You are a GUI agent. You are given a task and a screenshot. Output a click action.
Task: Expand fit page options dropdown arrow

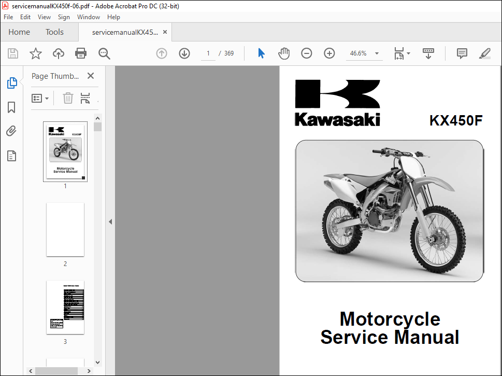tap(409, 53)
